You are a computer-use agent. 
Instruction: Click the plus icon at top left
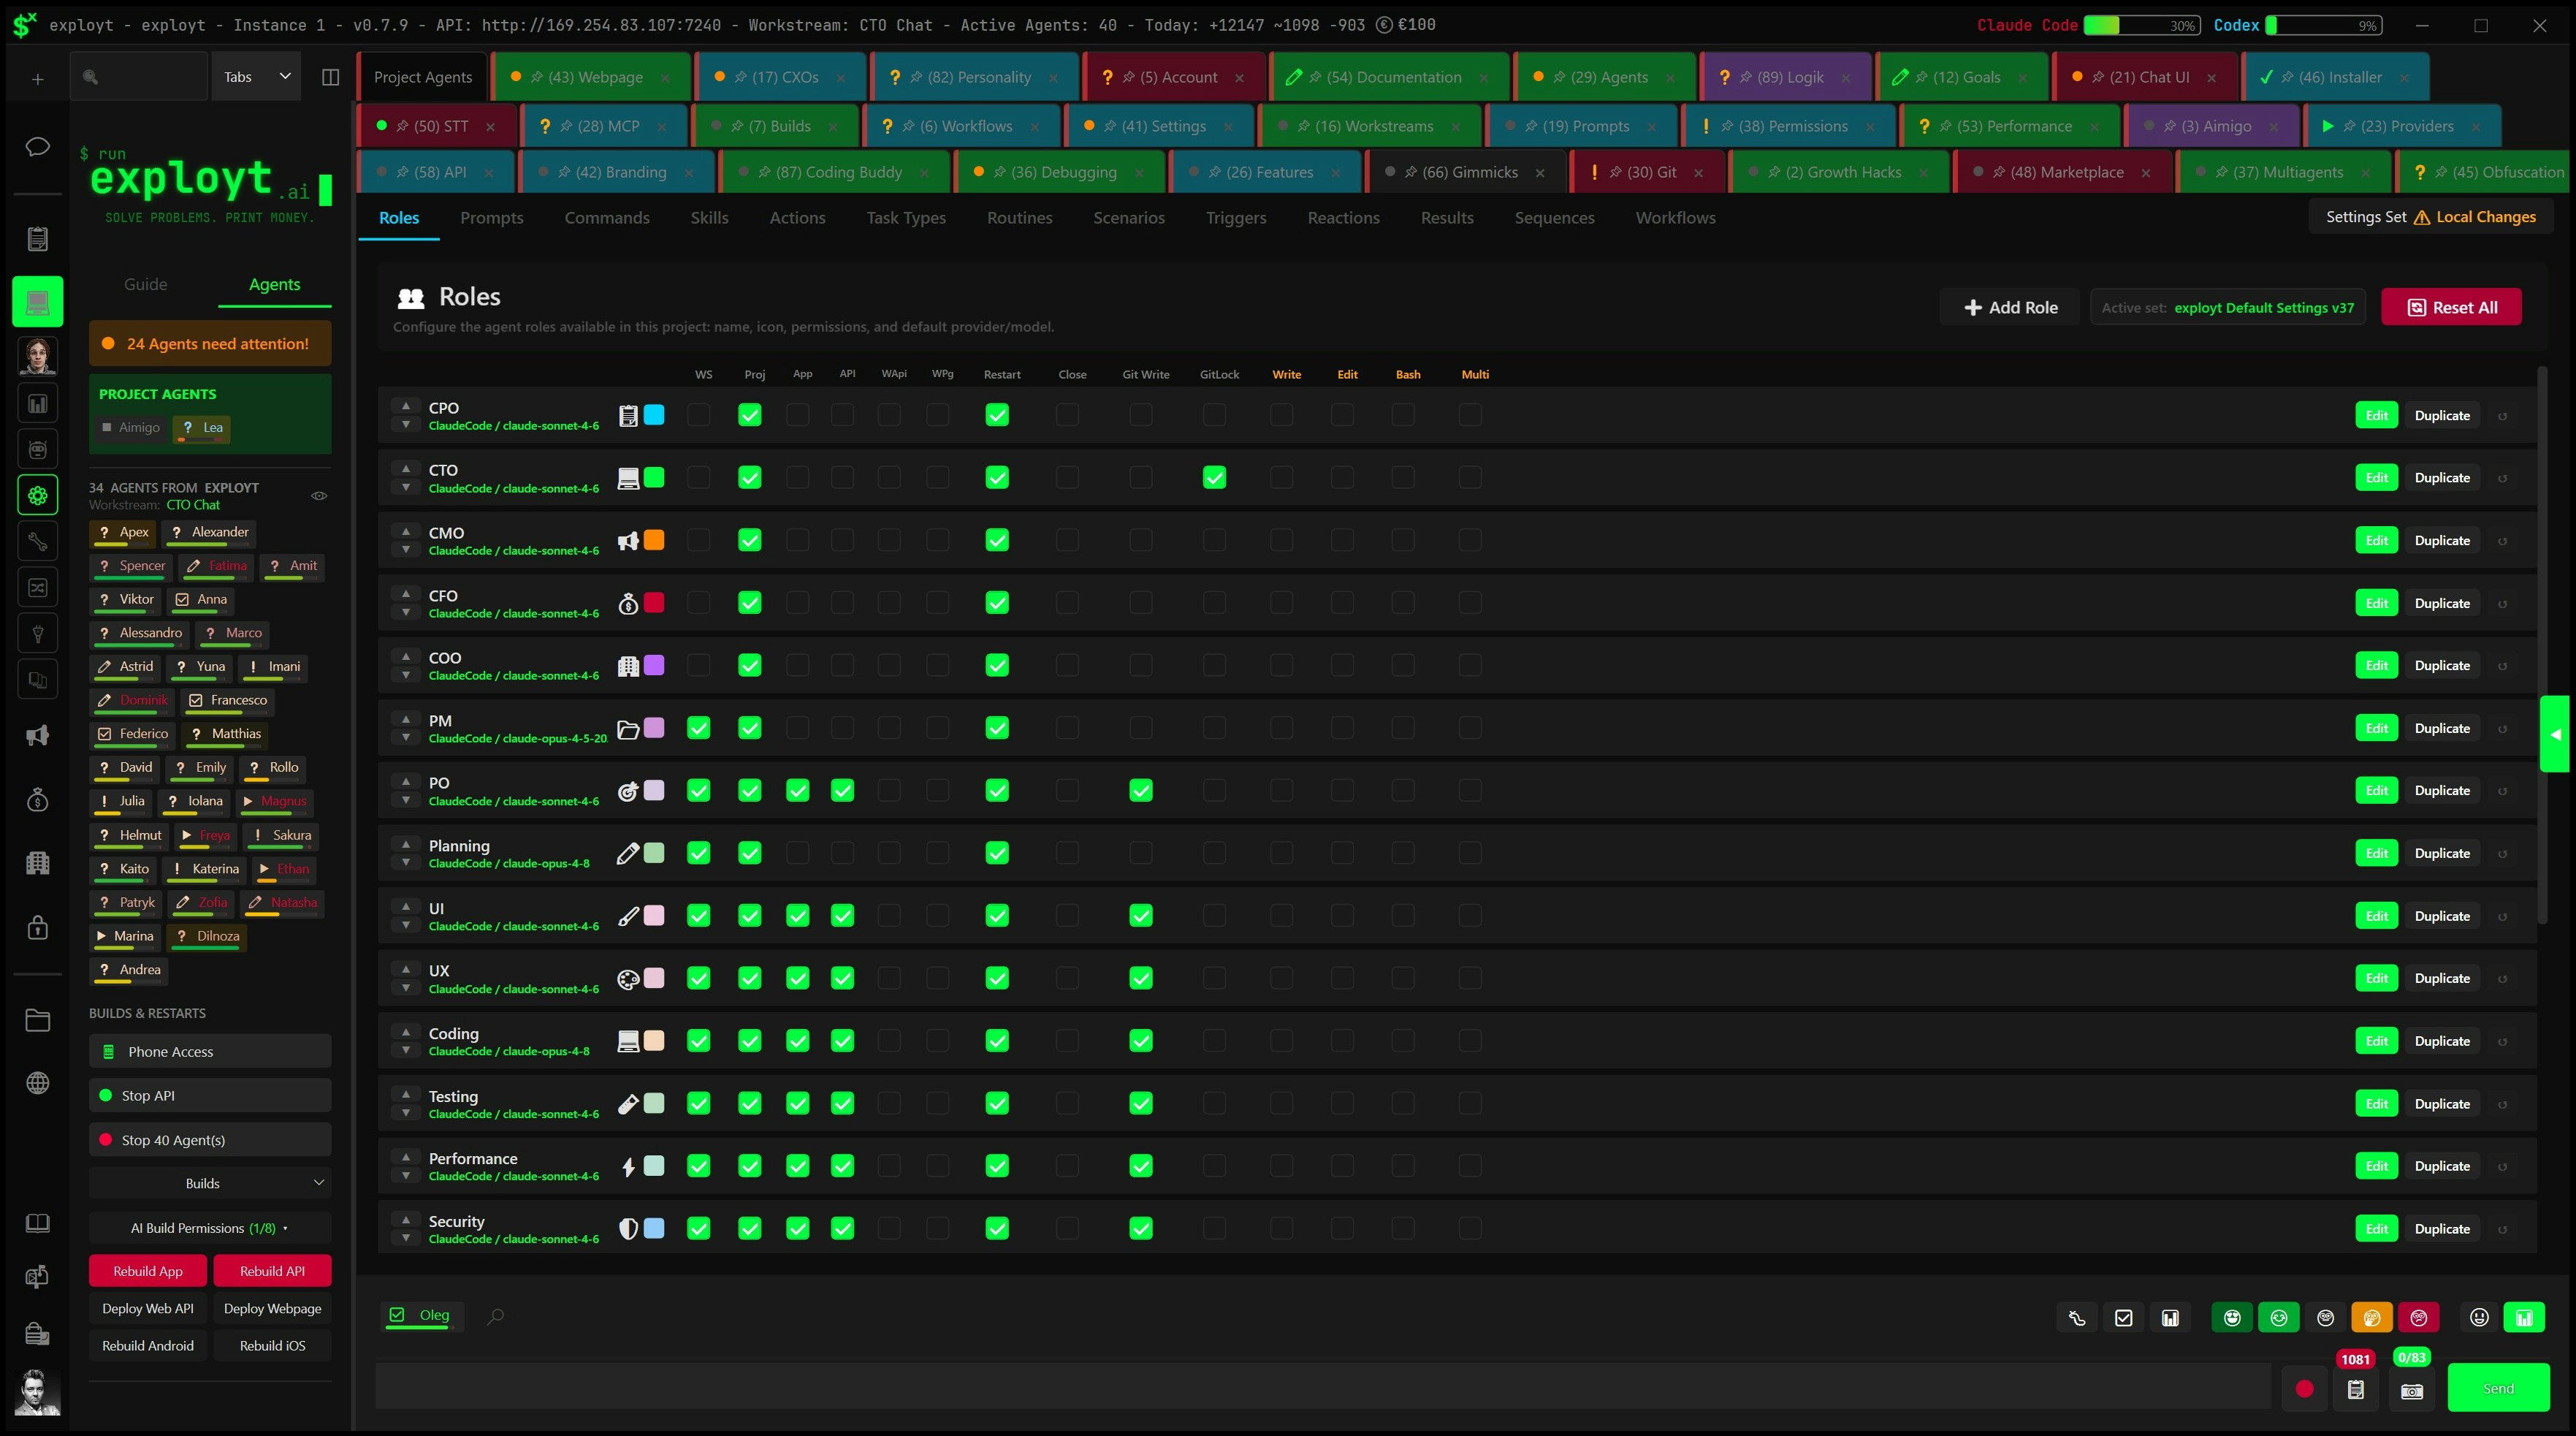[37, 78]
